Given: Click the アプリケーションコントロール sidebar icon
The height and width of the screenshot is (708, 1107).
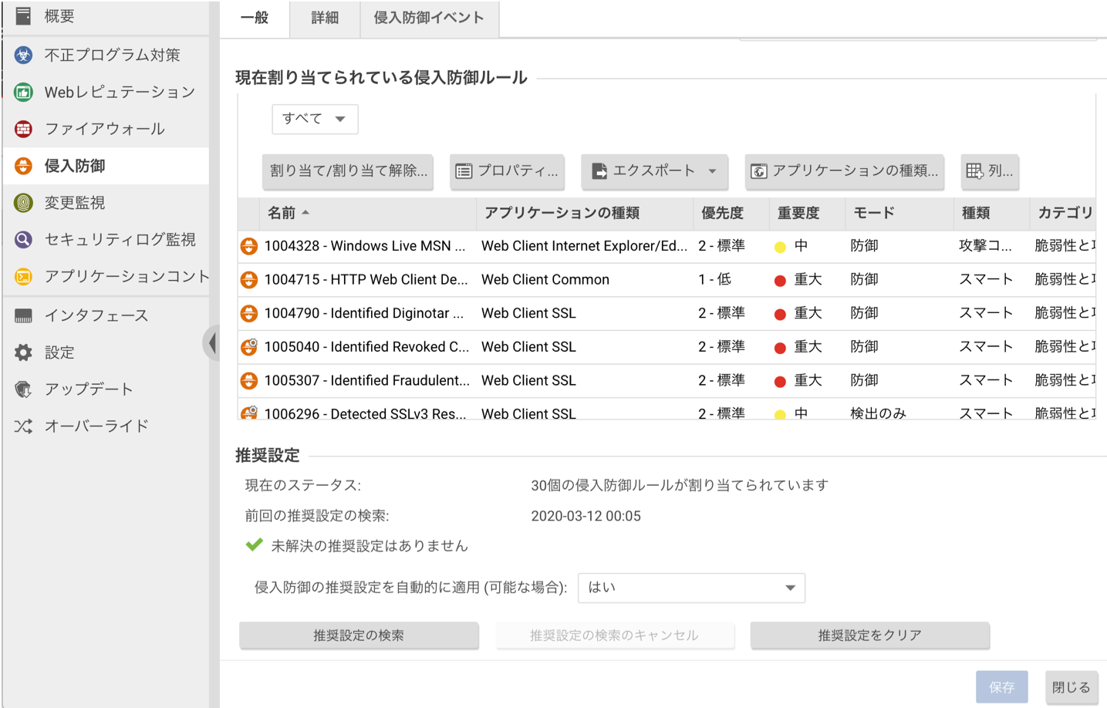Looking at the screenshot, I should click(x=23, y=277).
